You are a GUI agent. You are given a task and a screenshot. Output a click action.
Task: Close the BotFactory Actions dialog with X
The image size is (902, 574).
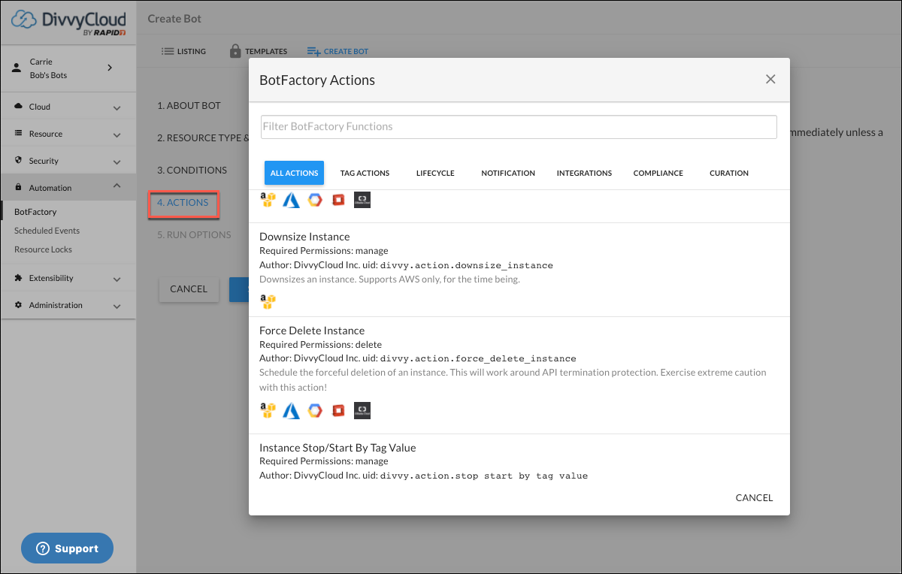coord(770,79)
